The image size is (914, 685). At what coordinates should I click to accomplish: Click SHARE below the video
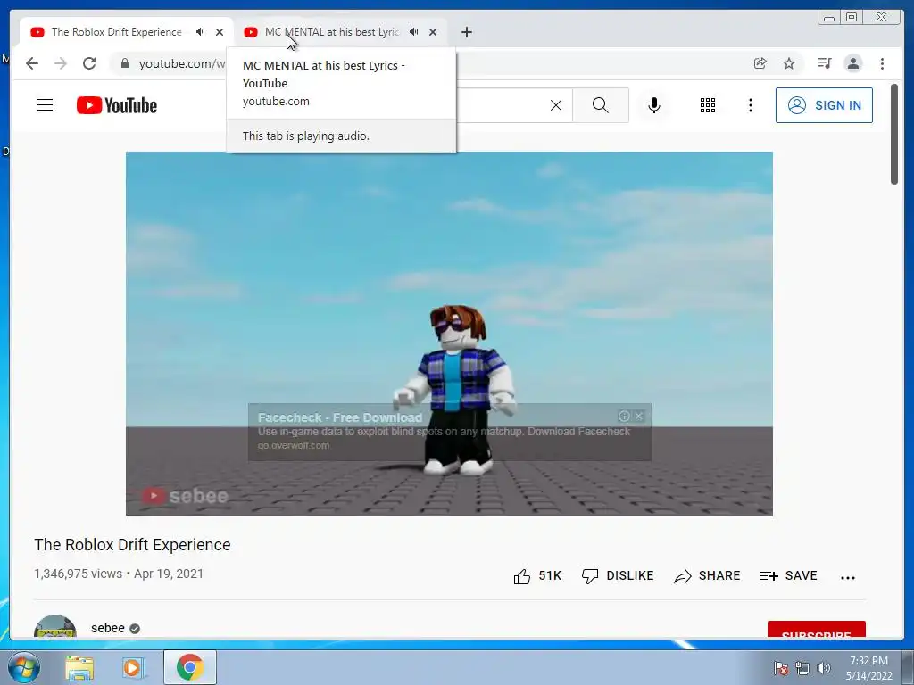pyautogui.click(x=707, y=575)
